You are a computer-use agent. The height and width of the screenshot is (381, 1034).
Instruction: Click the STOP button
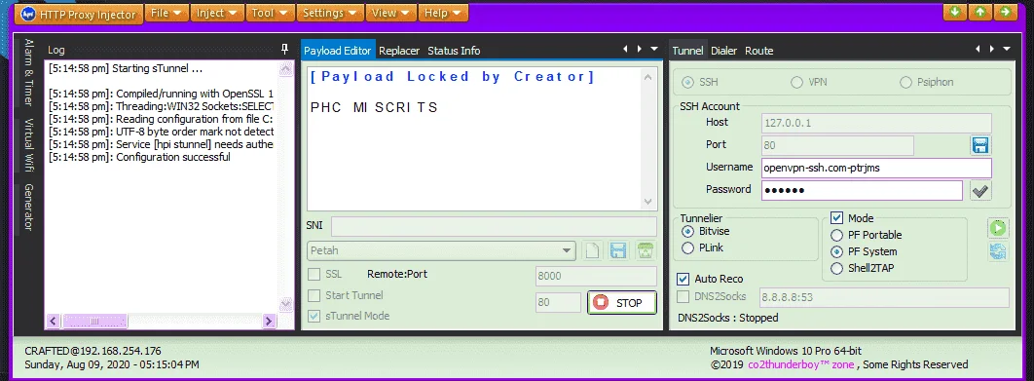click(622, 303)
